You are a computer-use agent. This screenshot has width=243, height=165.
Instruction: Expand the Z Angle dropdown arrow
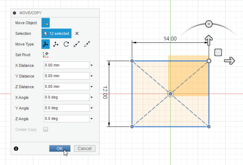click(x=92, y=119)
